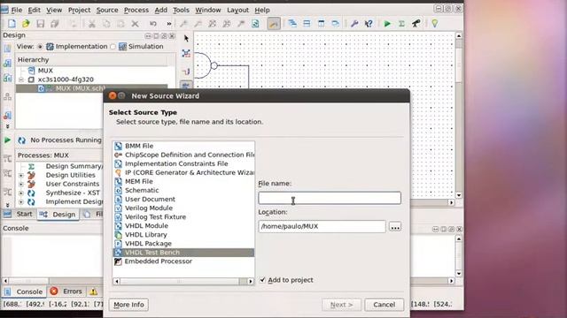Click the lightbulb tips toolbar icon
The height and width of the screenshot is (318, 567).
[x=435, y=24]
